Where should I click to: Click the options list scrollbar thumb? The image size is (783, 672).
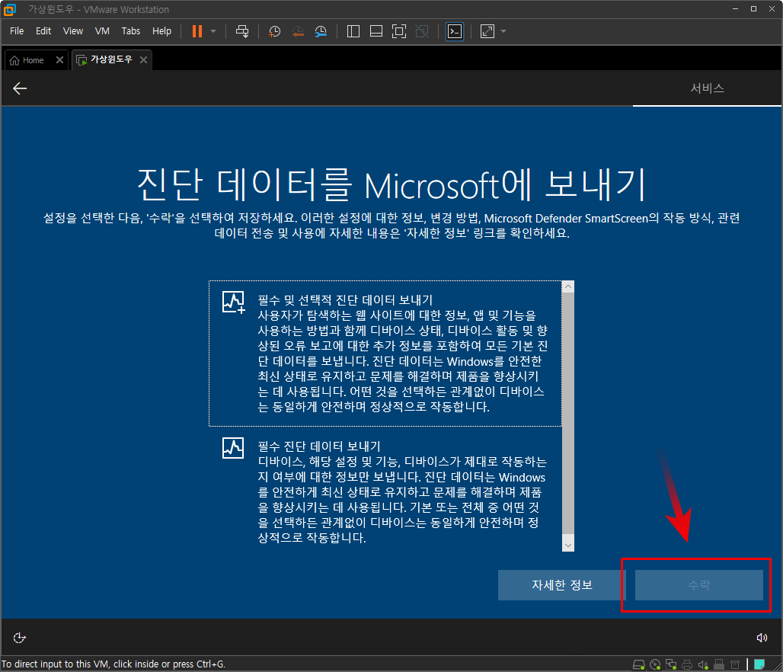(x=567, y=414)
